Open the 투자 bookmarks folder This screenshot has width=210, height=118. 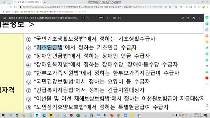pos(39,12)
